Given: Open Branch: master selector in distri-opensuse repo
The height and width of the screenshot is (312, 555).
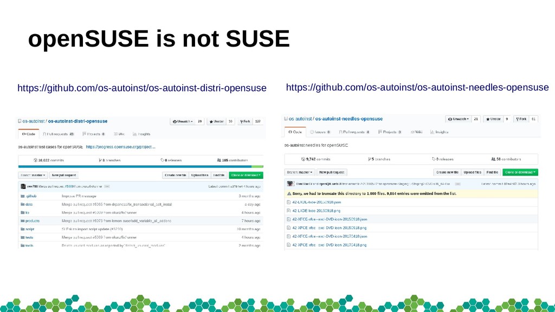Looking at the screenshot, I should click(33, 175).
